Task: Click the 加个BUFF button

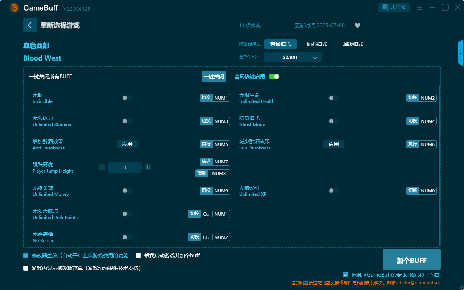Action: tap(411, 260)
